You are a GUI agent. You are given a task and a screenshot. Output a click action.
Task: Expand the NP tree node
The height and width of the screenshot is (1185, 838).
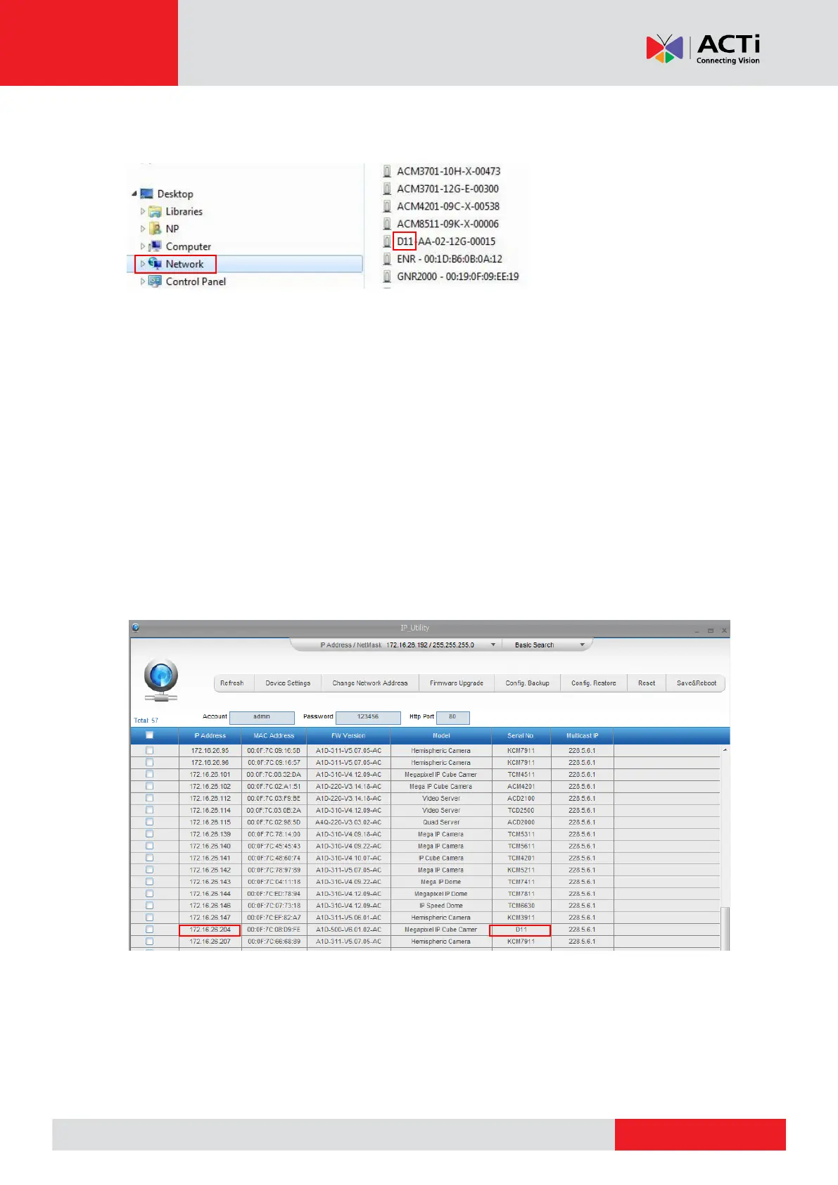[x=143, y=229]
